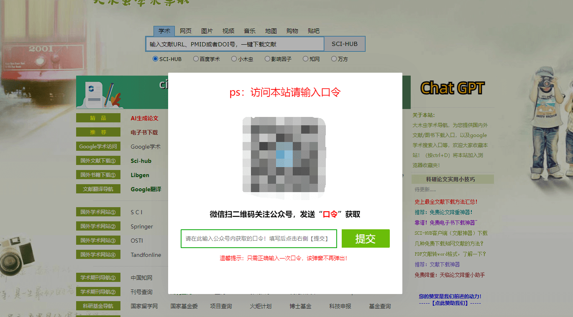
Task: Click the green 提交 submit button
Action: pyautogui.click(x=366, y=238)
